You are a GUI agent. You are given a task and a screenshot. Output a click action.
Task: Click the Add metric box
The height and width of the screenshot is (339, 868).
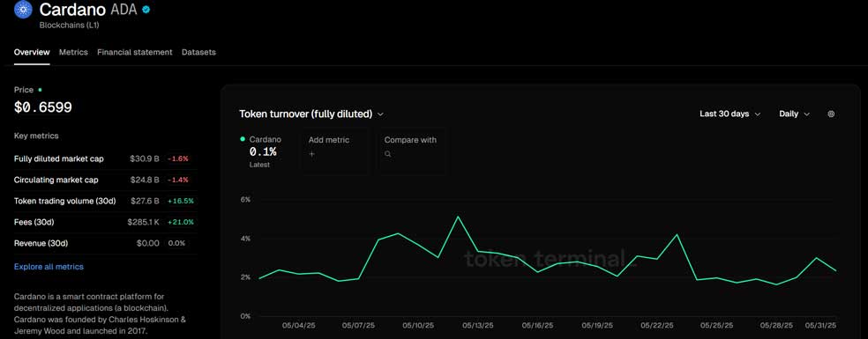[x=335, y=151]
